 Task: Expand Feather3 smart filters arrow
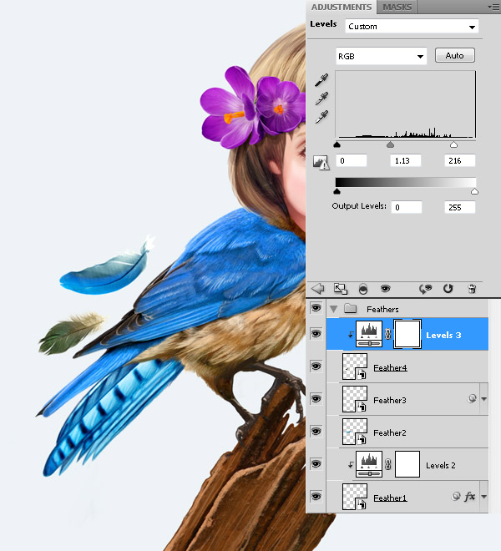tap(483, 399)
